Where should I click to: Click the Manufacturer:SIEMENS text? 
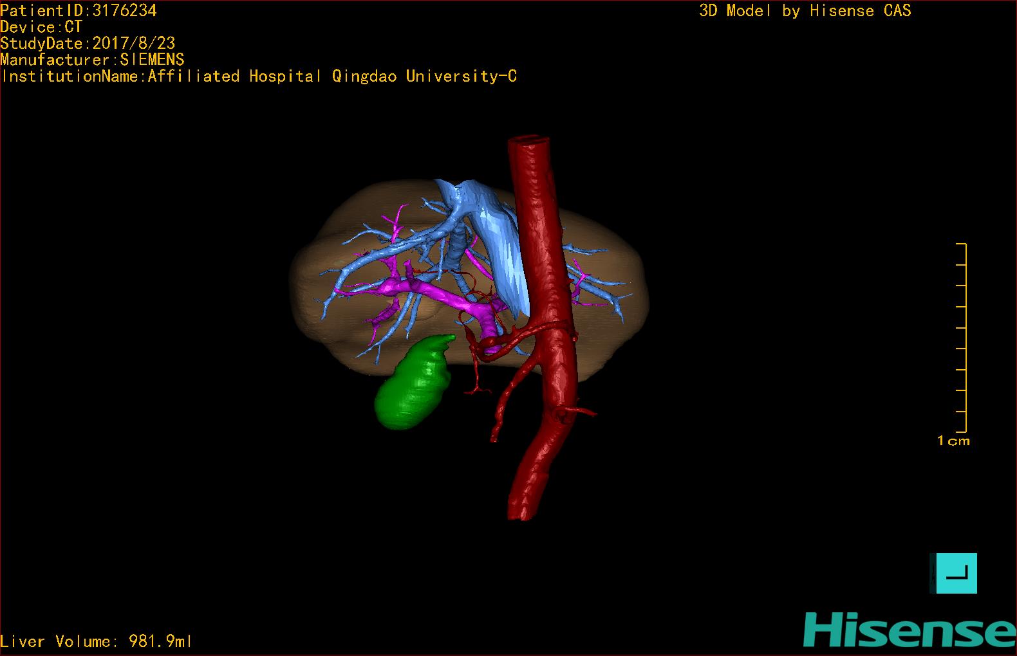click(92, 60)
